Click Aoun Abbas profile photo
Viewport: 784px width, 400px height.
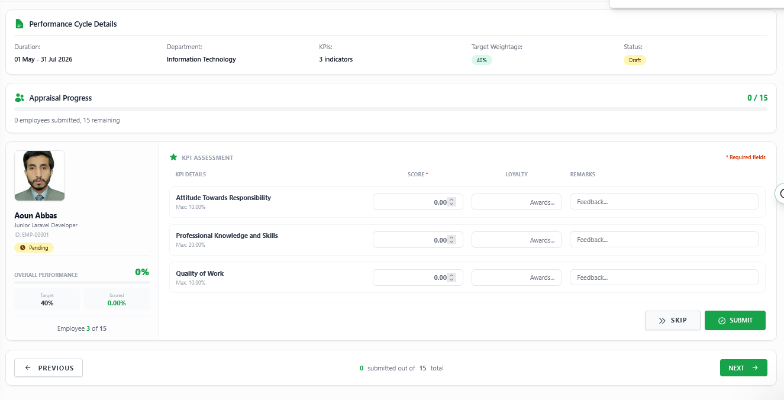pyautogui.click(x=40, y=176)
